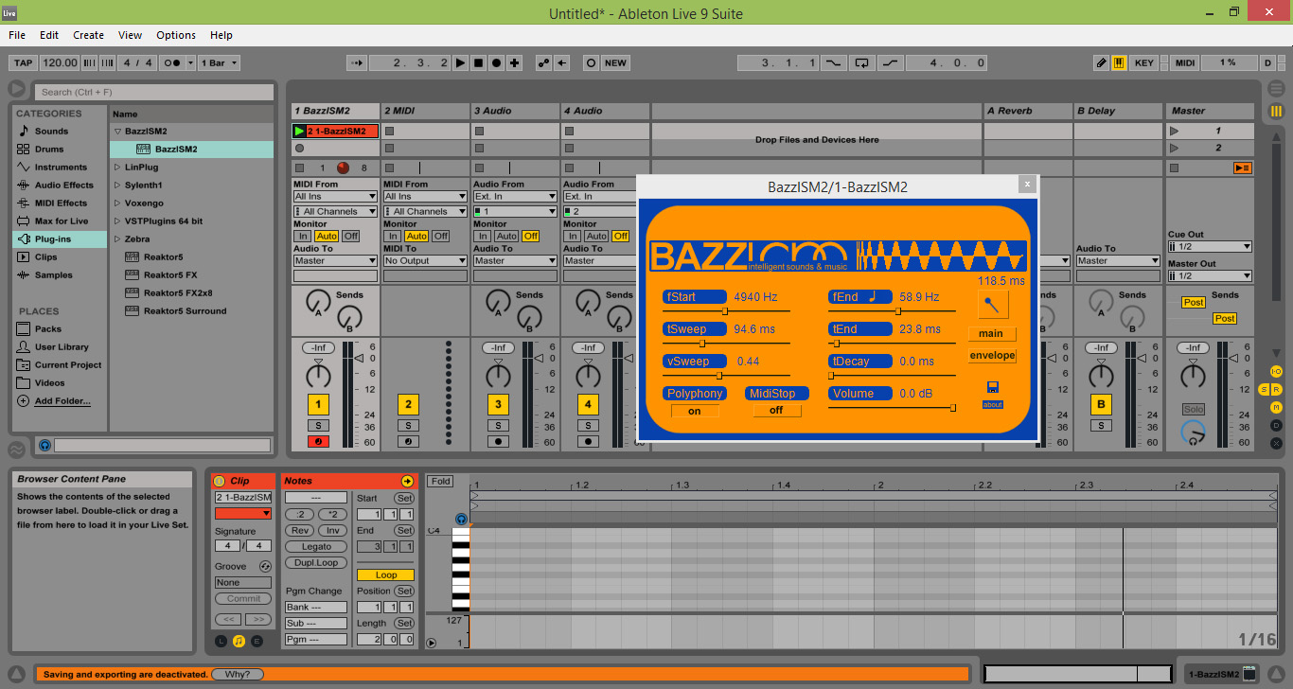Click Re-enable Automation arrow button
Viewport: 1293px width, 689px height.
click(x=562, y=62)
